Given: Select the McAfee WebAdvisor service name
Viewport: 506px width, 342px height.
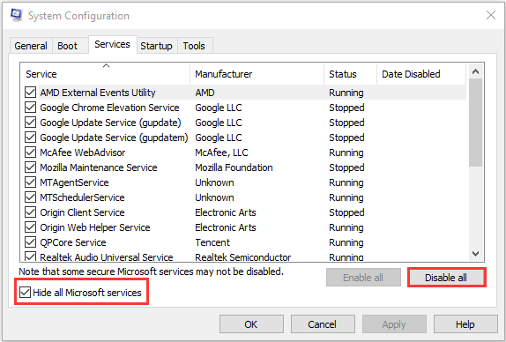Looking at the screenshot, I should coord(83,152).
